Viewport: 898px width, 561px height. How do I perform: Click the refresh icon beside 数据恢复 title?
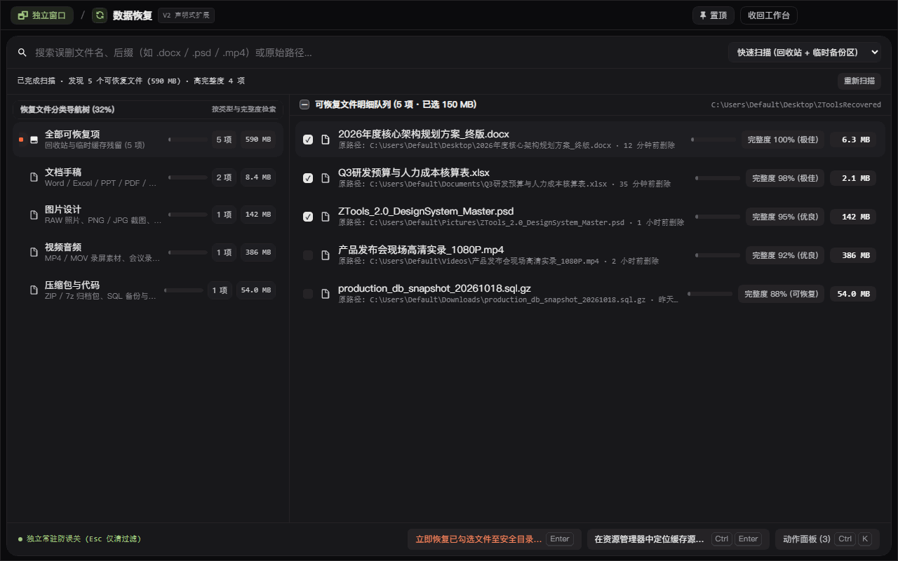pyautogui.click(x=100, y=15)
